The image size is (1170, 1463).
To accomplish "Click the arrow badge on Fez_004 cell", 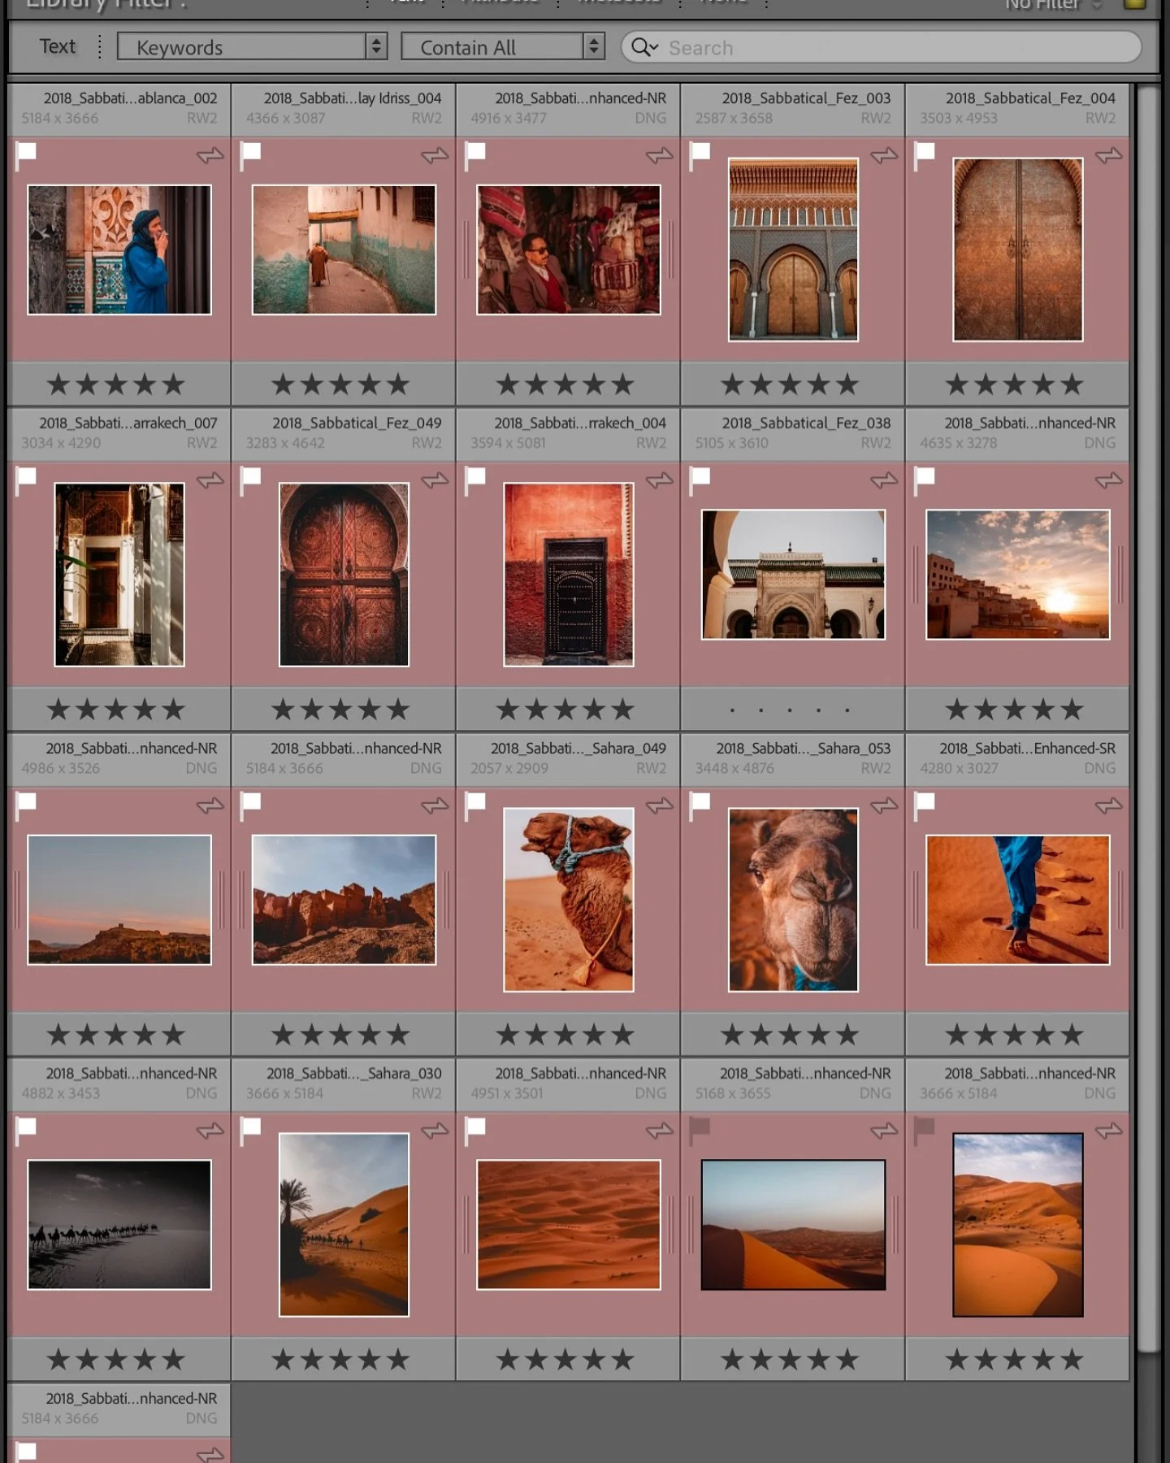I will (1109, 154).
